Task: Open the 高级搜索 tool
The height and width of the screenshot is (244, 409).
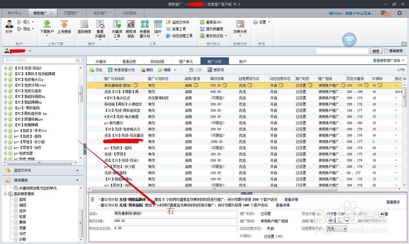Action: tap(84, 24)
